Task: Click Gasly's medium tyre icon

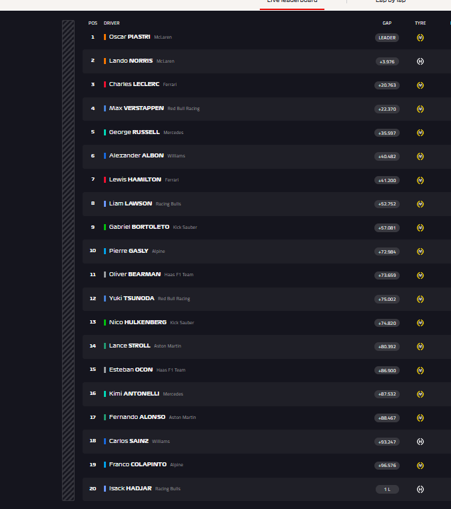Action: (x=420, y=251)
